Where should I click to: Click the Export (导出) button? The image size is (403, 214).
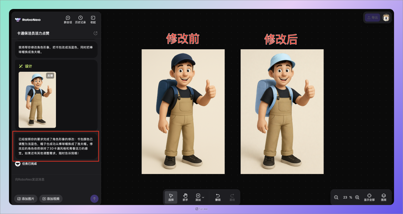point(372,18)
